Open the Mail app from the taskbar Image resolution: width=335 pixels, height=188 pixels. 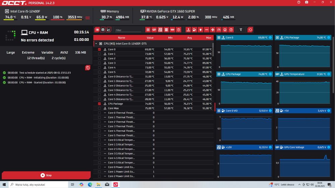click(x=107, y=185)
